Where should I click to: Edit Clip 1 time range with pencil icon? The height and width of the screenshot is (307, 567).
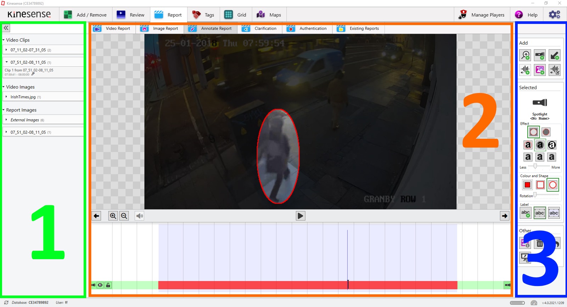pyautogui.click(x=33, y=74)
